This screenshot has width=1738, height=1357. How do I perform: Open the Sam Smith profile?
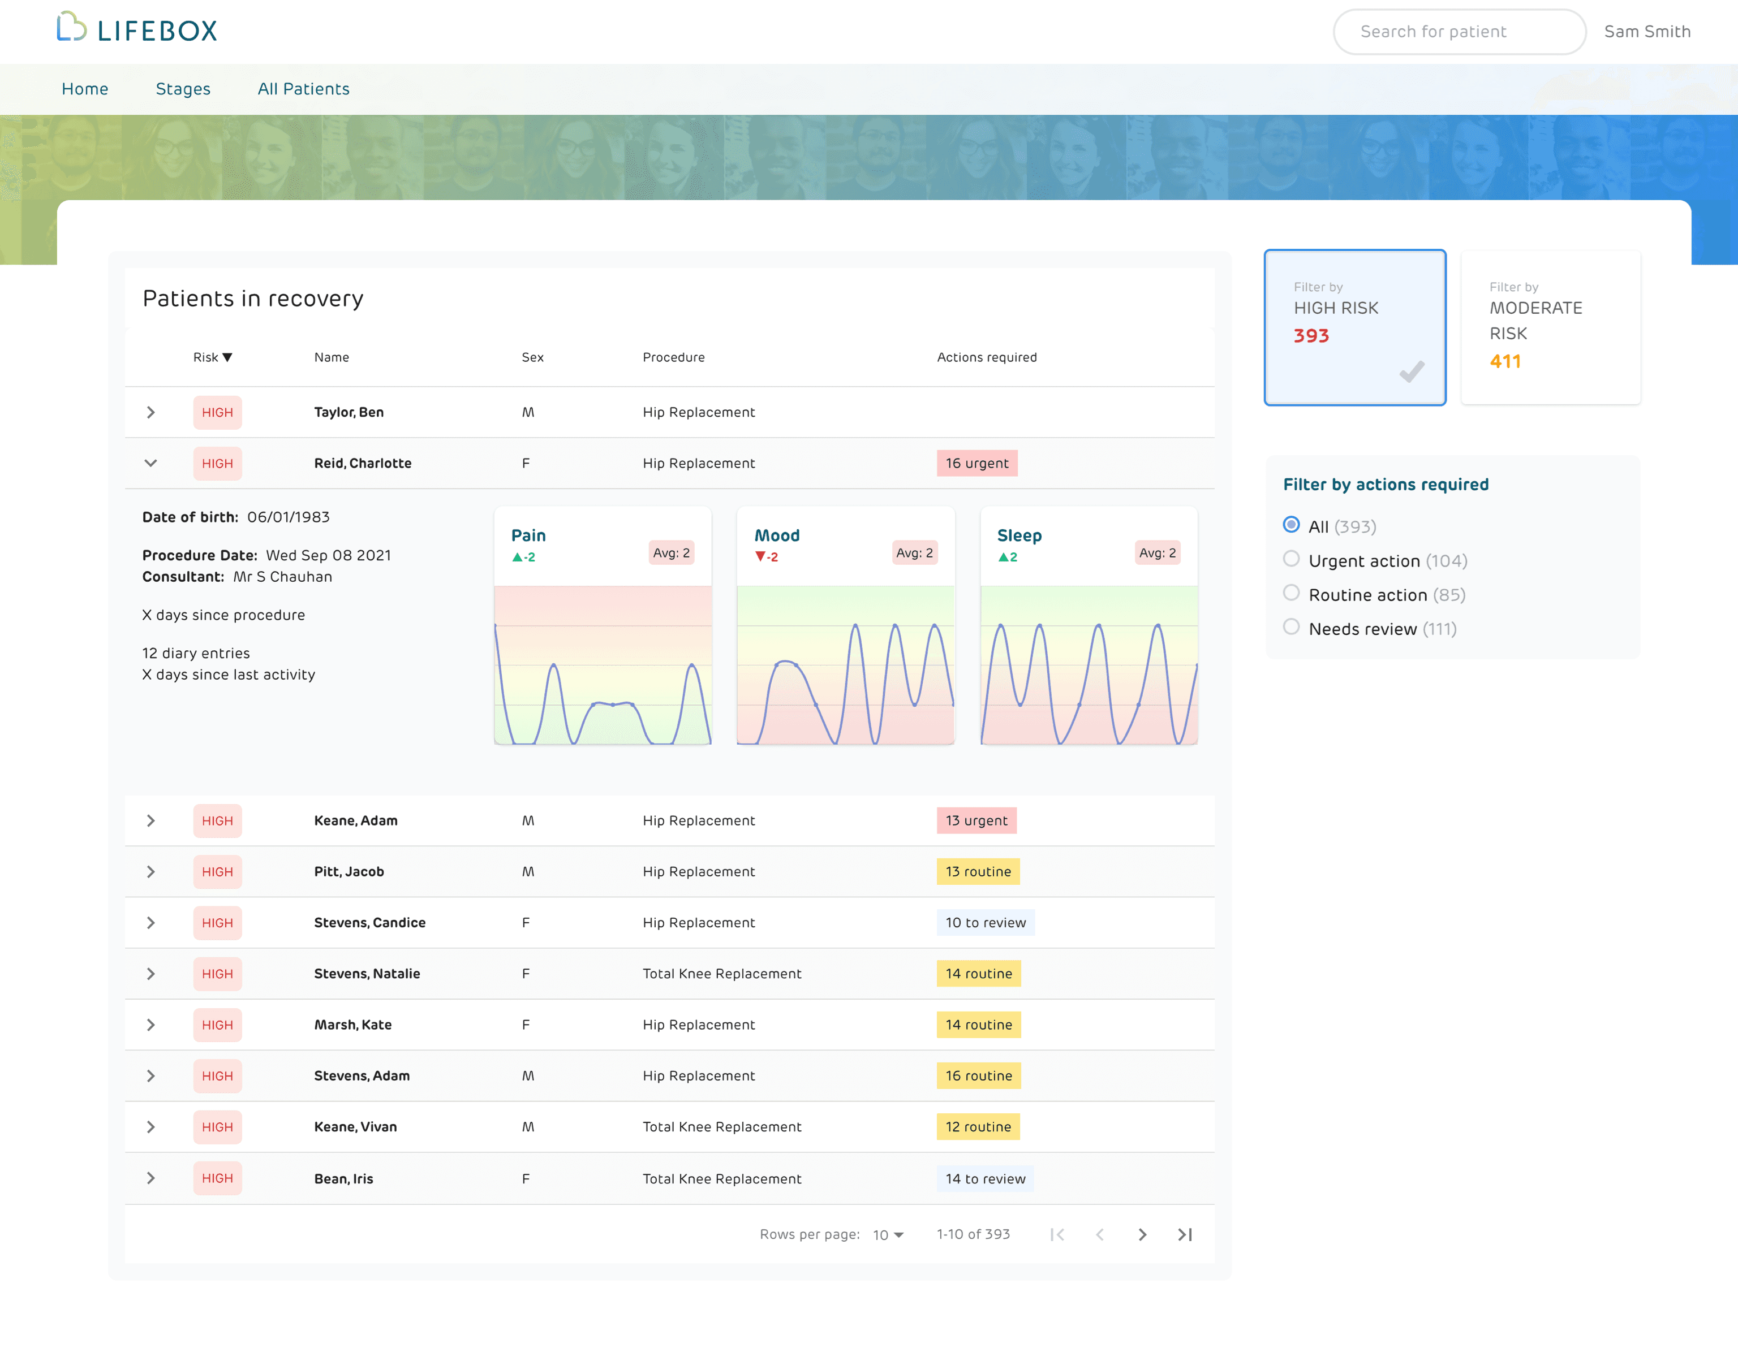[1647, 31]
